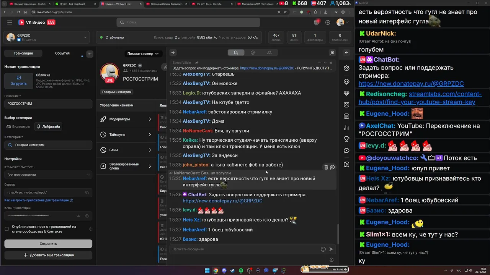490x275 pixels.
Task: Click the 'Написать сообщение' chat input
Action: coord(245,249)
